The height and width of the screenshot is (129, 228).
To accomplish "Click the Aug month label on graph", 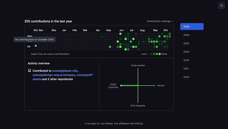I will [x=142, y=30].
